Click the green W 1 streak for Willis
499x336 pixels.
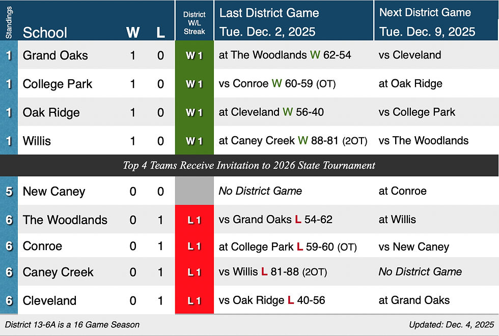pos(195,141)
